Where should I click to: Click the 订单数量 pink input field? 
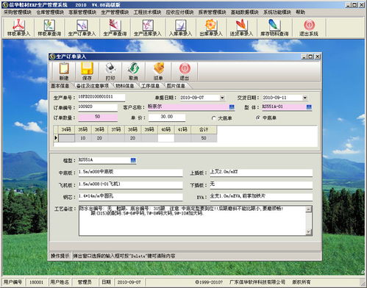click(98, 117)
